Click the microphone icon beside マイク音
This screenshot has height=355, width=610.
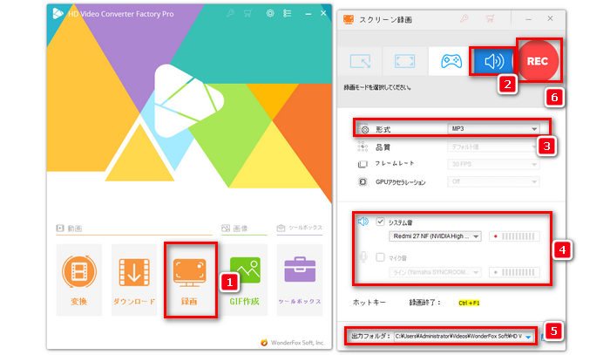click(363, 257)
